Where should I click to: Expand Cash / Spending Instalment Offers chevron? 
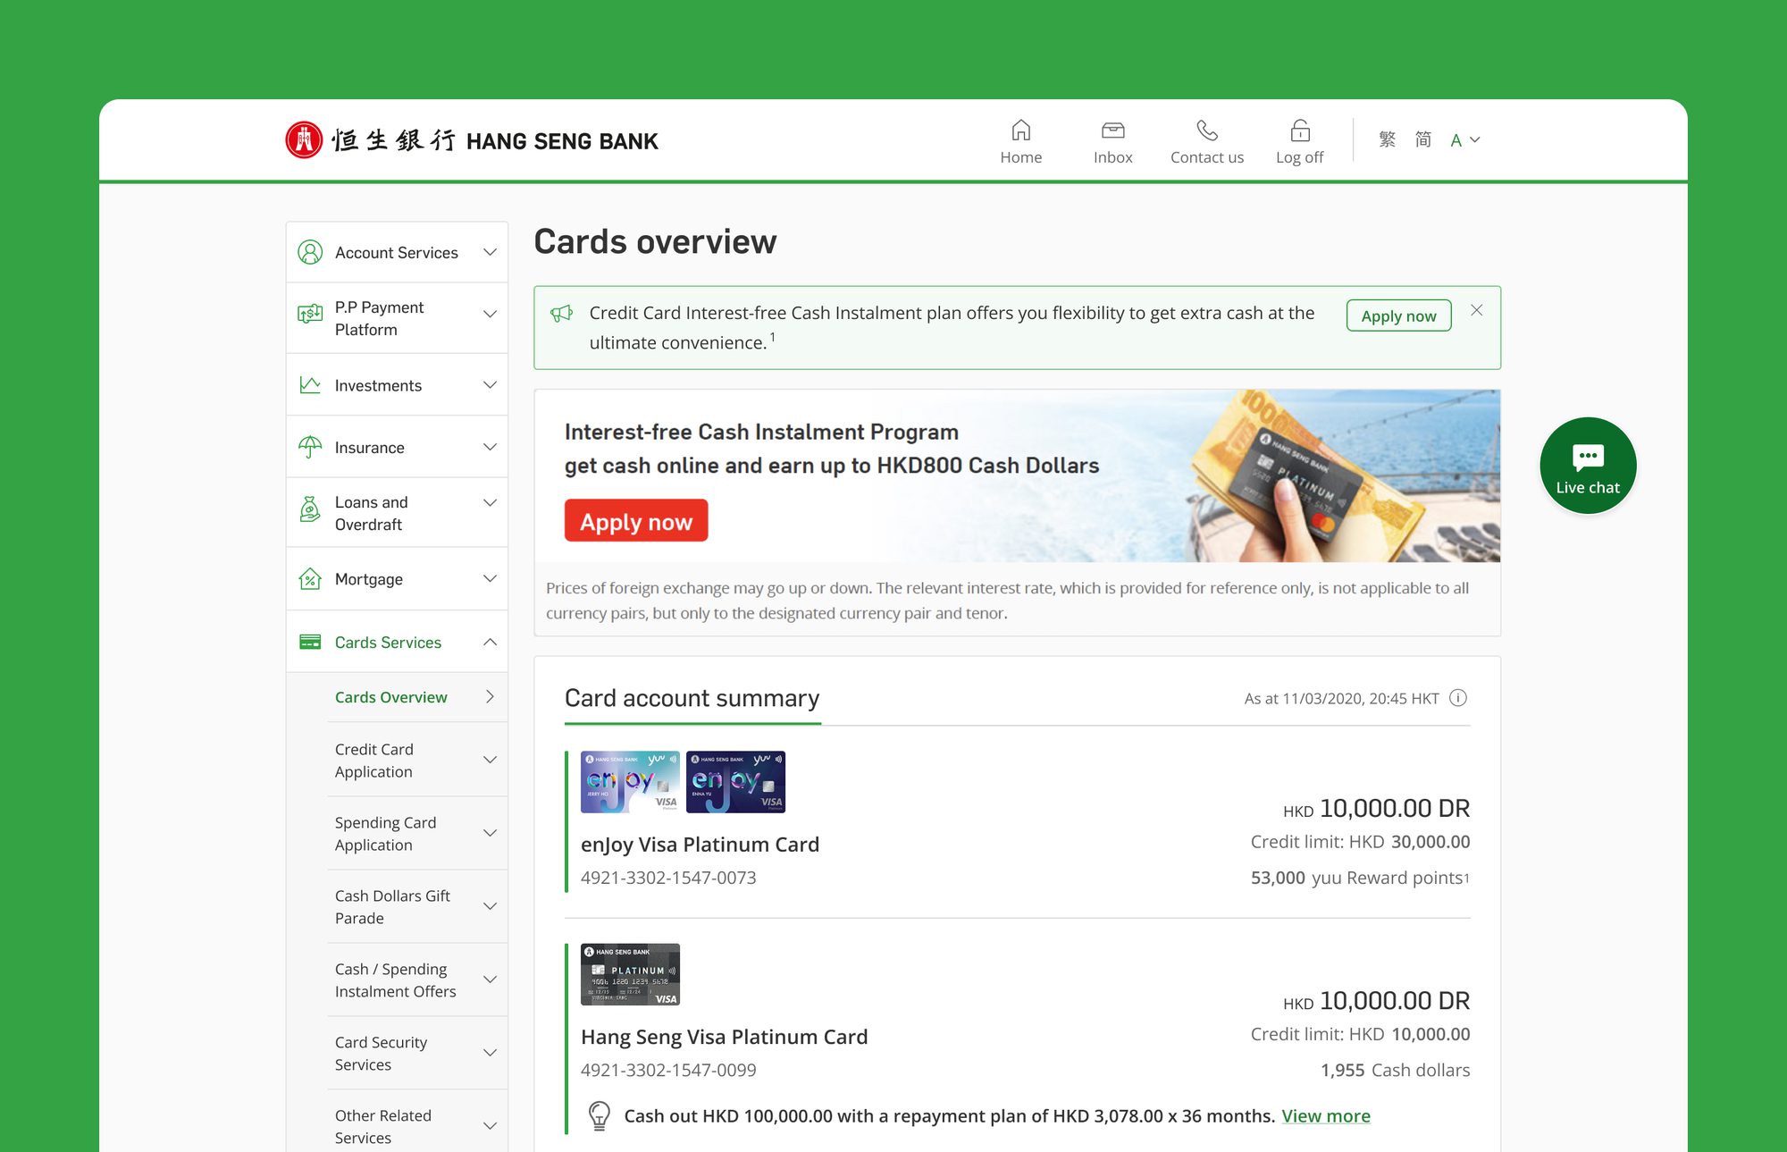coord(490,980)
